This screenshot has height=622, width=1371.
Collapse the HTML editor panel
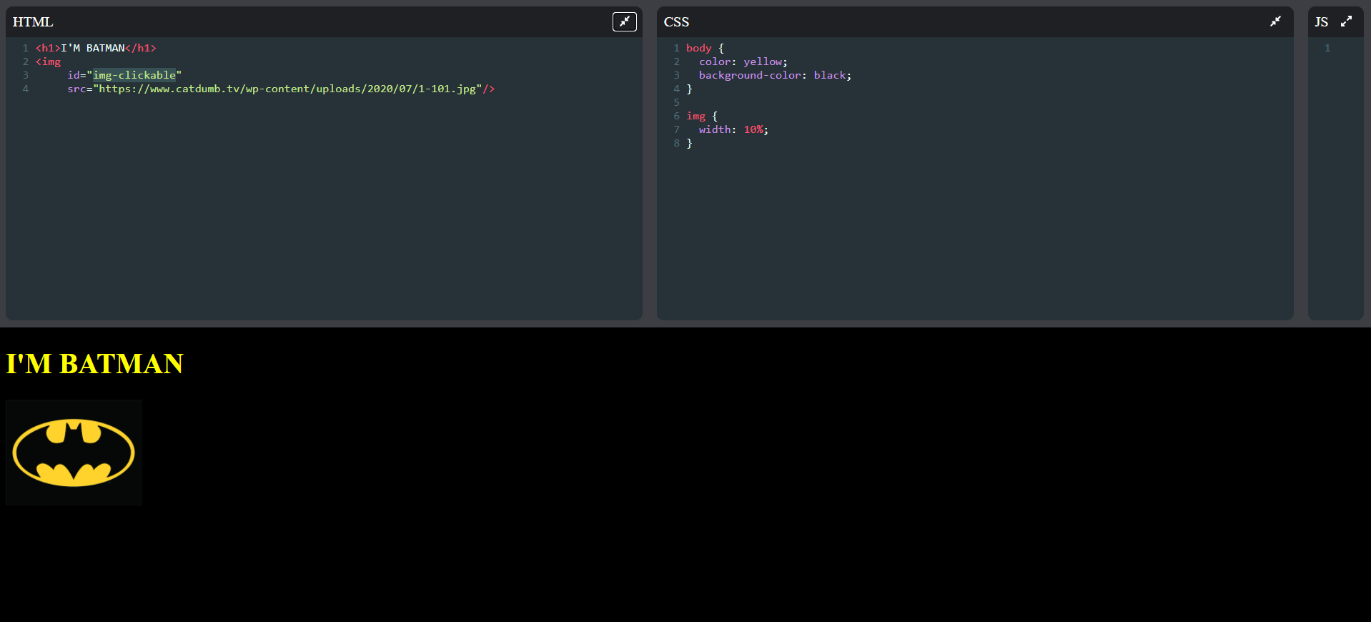pyautogui.click(x=624, y=21)
